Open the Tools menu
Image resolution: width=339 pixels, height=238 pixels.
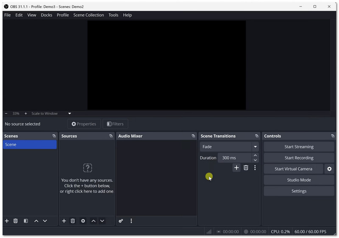[x=113, y=15]
